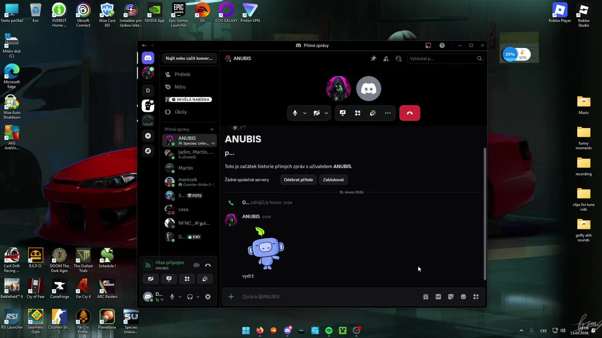The width and height of the screenshot is (602, 338).
Task: Add friends to DM icon
Action: click(x=386, y=59)
